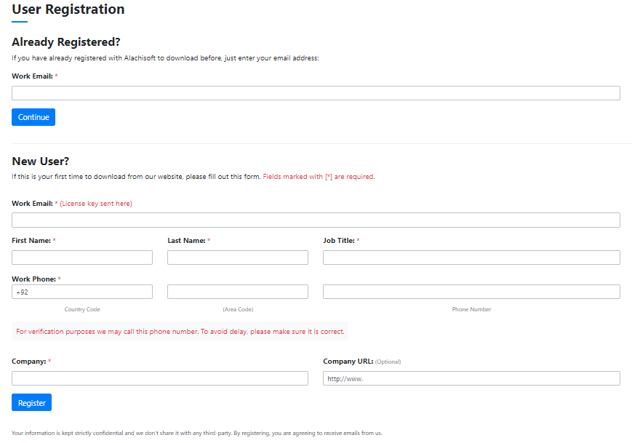
Task: Click the First Name input box
Action: point(82,258)
